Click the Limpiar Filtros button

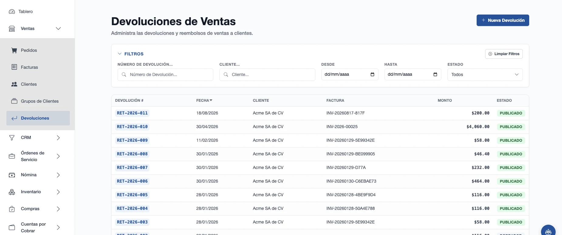tap(504, 54)
